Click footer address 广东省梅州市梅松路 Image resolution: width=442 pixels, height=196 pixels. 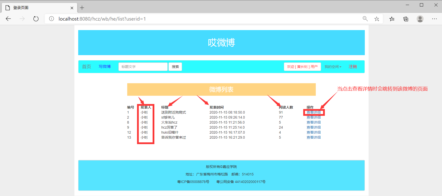coord(212,174)
